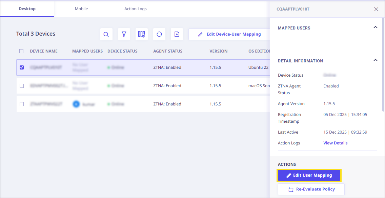Viewport: 385px width, 198px height.
Task: Switch to the Mobile tab
Action: [x=81, y=9]
